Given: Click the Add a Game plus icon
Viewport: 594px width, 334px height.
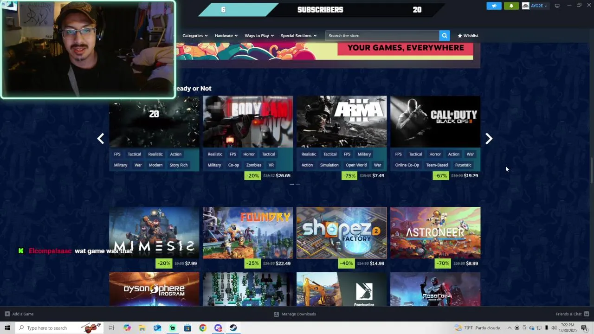Looking at the screenshot, I should (7, 314).
